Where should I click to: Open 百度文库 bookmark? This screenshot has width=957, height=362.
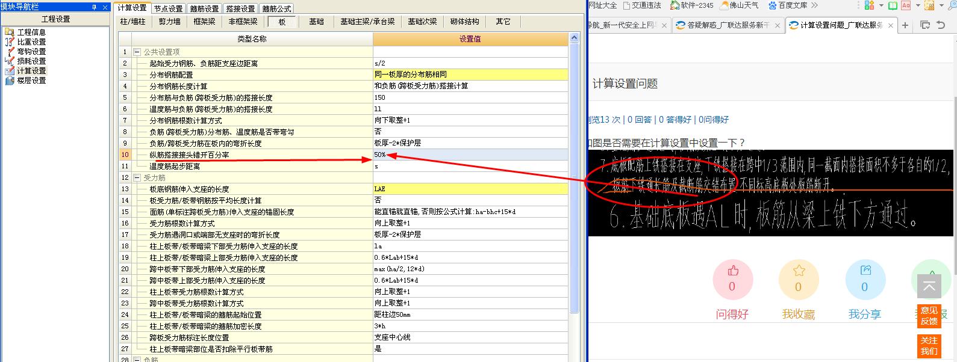click(x=788, y=5)
